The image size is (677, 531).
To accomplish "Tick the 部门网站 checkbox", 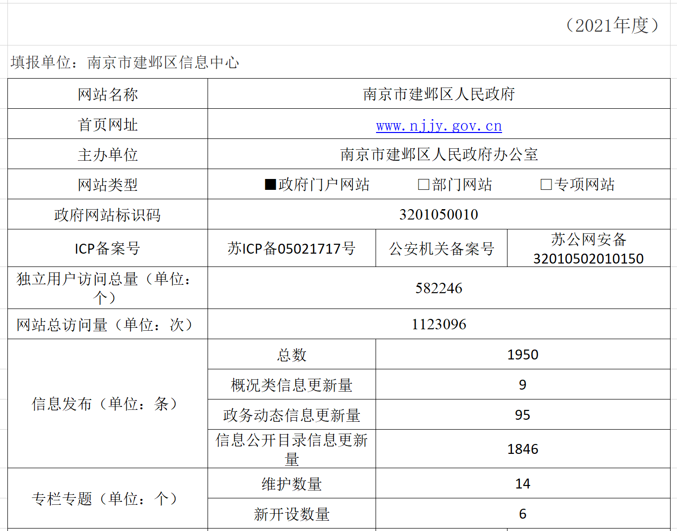I will (x=423, y=184).
